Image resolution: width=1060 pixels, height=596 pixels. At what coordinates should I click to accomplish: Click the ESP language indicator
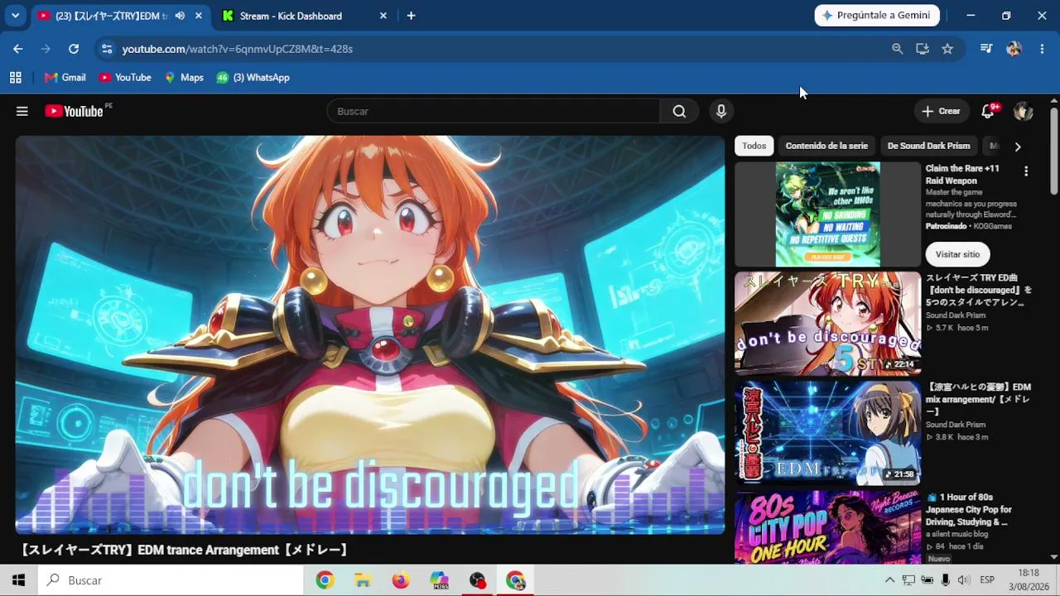tap(987, 580)
